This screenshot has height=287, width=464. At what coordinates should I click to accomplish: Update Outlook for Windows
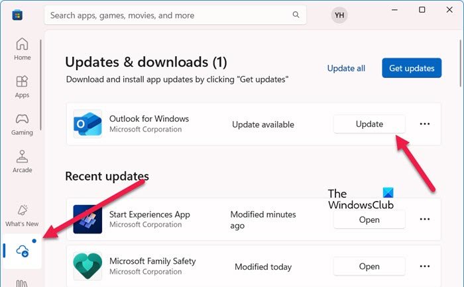[x=369, y=124]
